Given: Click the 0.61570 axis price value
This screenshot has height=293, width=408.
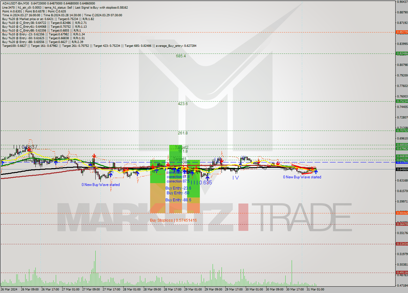Looking at the screenshot, I should pos(402,191).
